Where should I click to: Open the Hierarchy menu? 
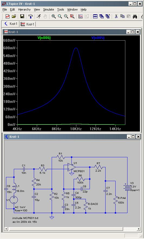pyautogui.click(x=24, y=9)
